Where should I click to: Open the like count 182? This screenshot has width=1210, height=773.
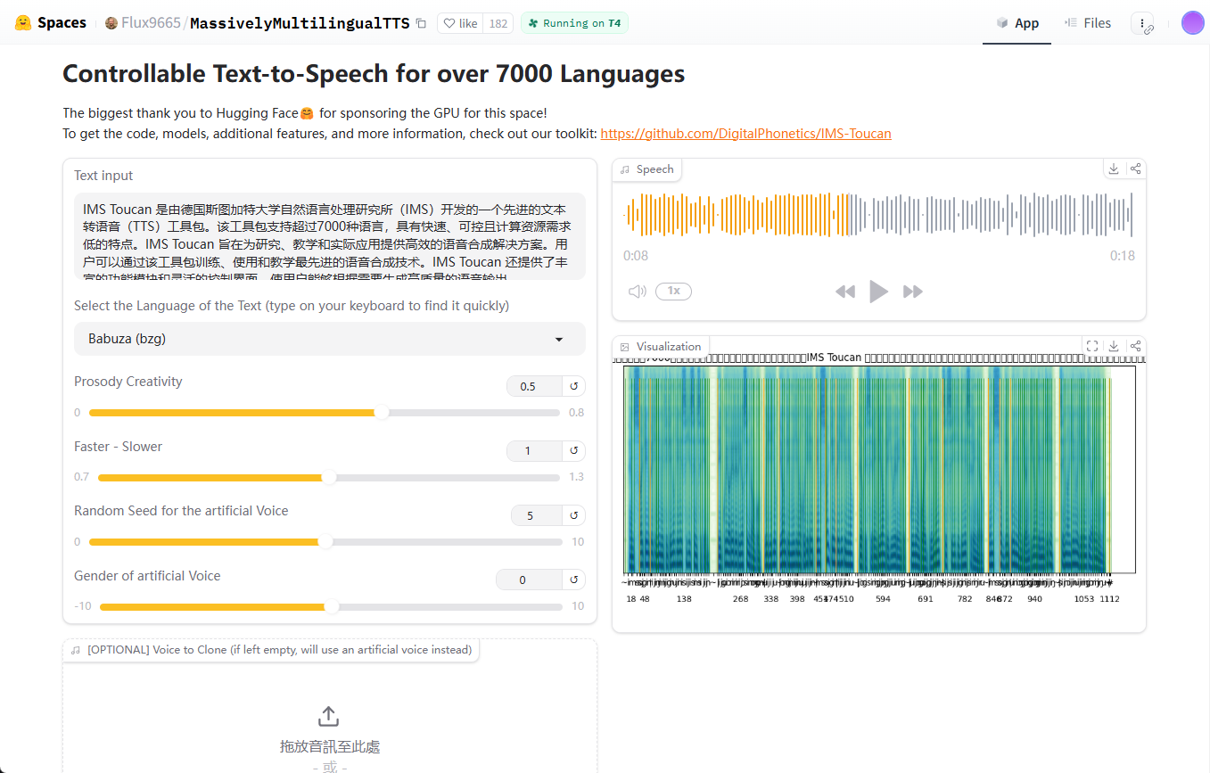(x=498, y=23)
